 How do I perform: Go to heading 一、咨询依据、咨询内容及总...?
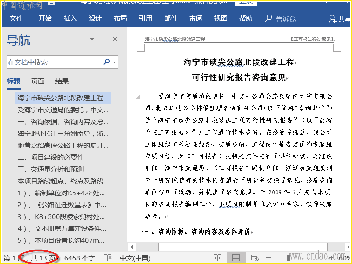[63, 122]
